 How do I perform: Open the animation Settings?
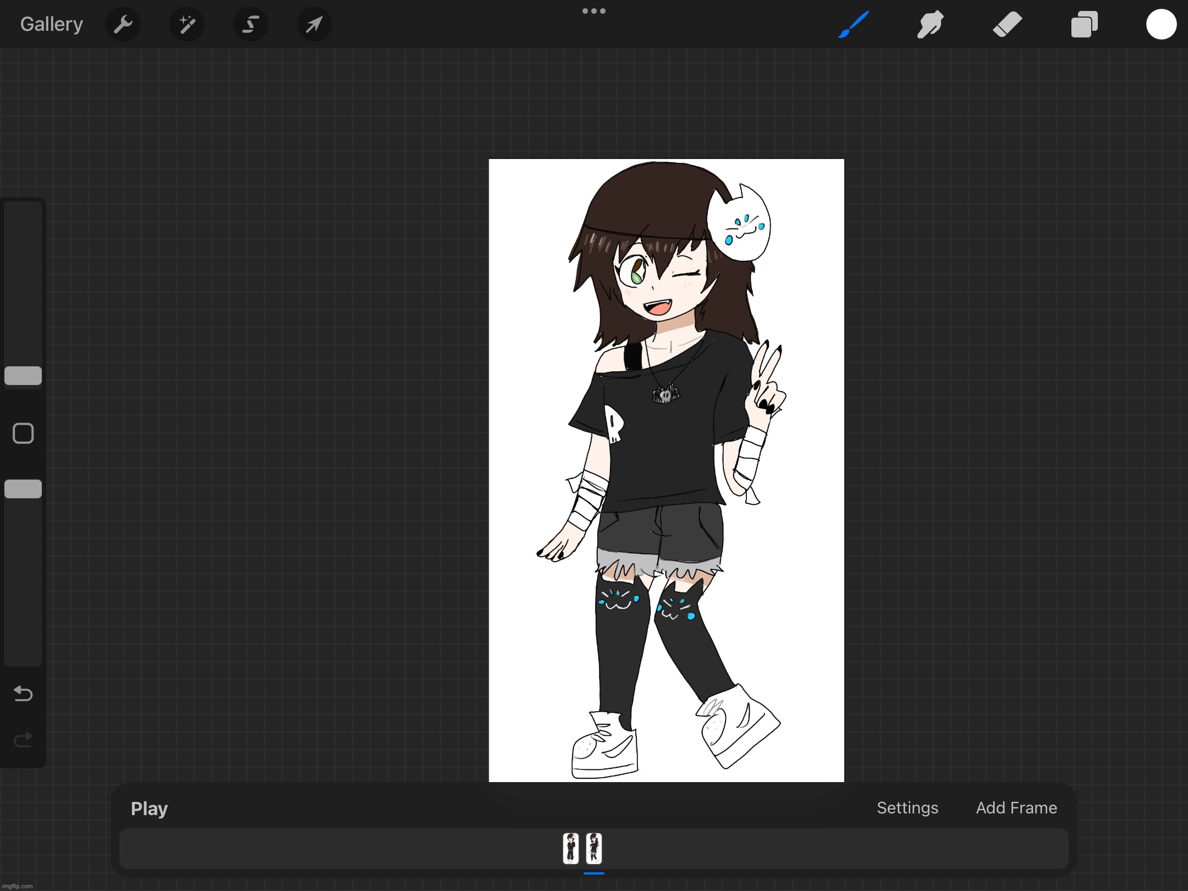(907, 807)
